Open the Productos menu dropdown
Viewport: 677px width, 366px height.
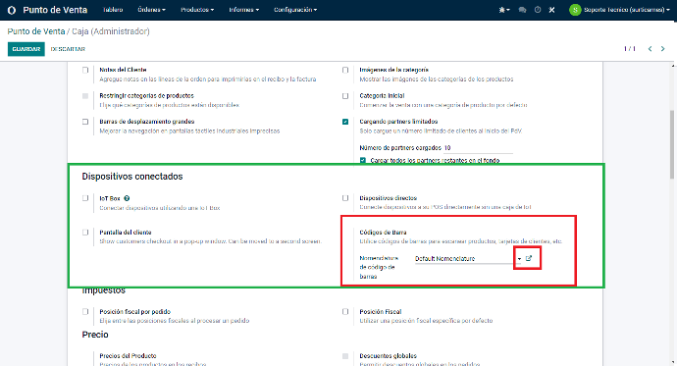(197, 10)
